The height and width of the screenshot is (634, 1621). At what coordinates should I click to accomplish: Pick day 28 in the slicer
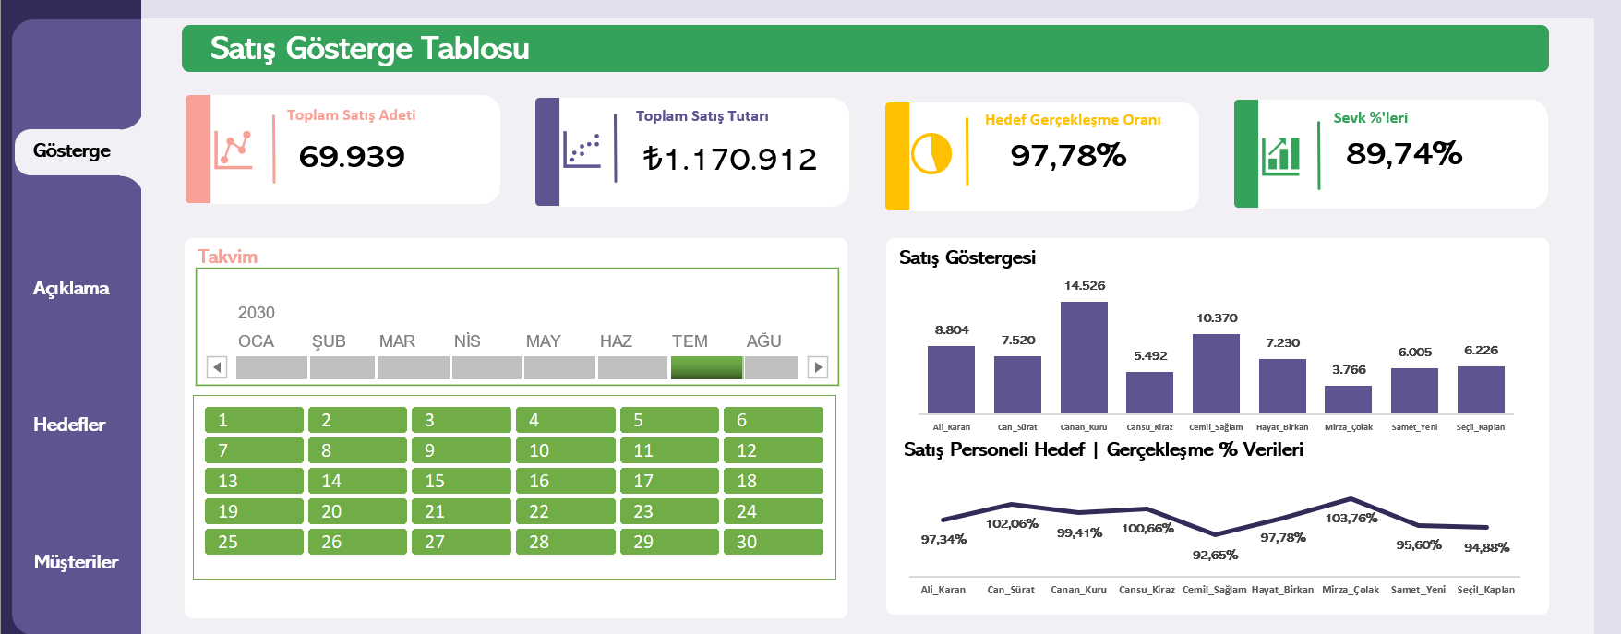coord(565,542)
